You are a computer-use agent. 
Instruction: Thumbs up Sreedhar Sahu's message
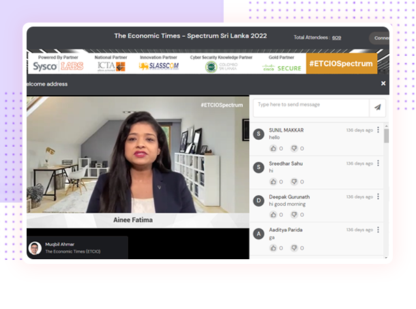pos(274,181)
